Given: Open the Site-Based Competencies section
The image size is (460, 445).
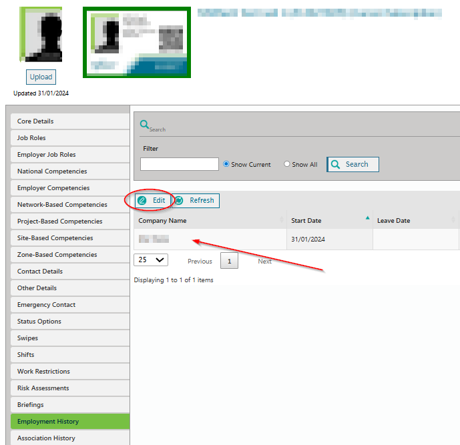Looking at the screenshot, I should (x=70, y=238).
